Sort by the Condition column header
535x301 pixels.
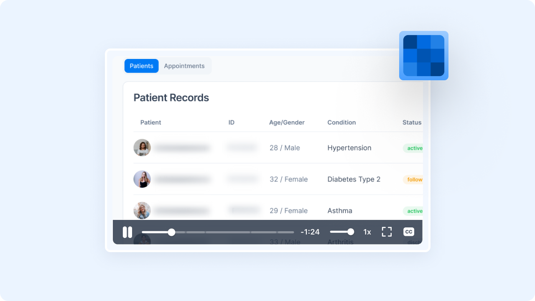[341, 122]
